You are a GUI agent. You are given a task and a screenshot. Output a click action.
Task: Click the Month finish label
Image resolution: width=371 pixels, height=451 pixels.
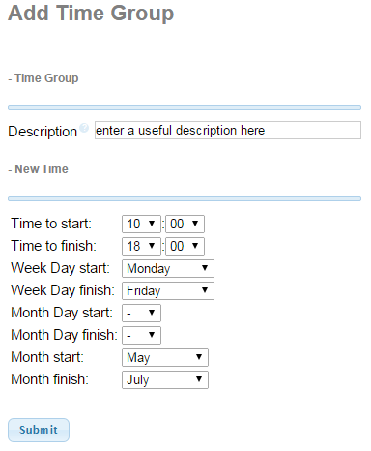(50, 379)
